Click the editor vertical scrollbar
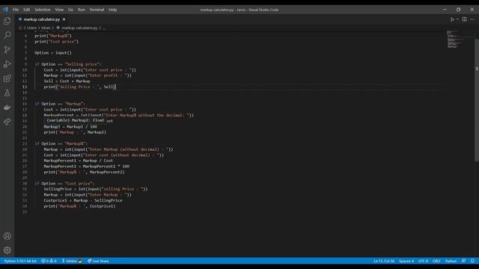Image resolution: width=479 pixels, height=269 pixels. [477, 100]
